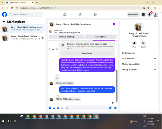The width and height of the screenshot is (162, 129).
Task: Open a new browser tab
Action: [37, 3]
